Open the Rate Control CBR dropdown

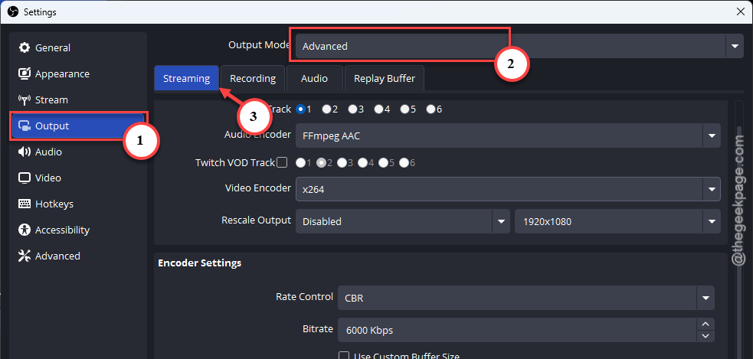(525, 298)
